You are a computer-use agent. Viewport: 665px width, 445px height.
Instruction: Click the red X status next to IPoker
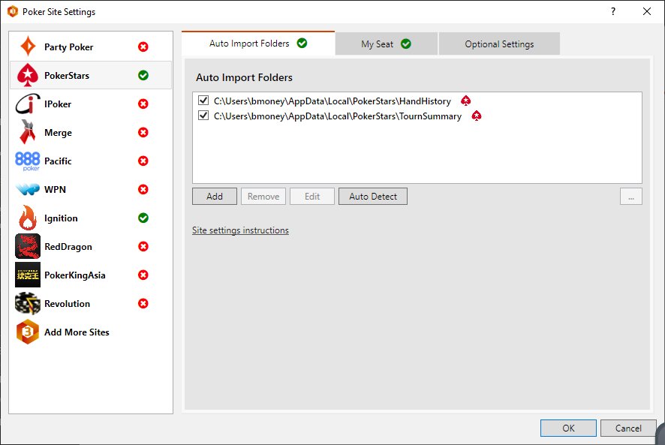click(143, 104)
